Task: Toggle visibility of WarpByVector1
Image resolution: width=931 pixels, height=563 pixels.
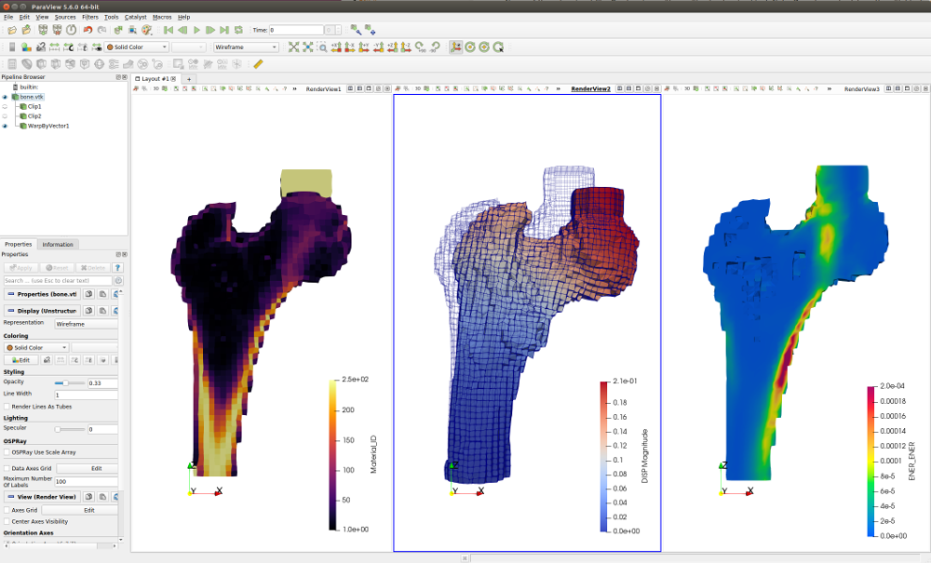Action: click(5, 127)
